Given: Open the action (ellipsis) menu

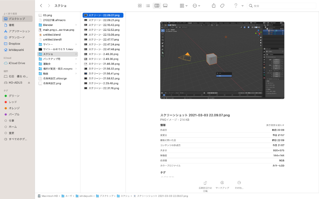Looking at the screenshot, I should [196, 6].
